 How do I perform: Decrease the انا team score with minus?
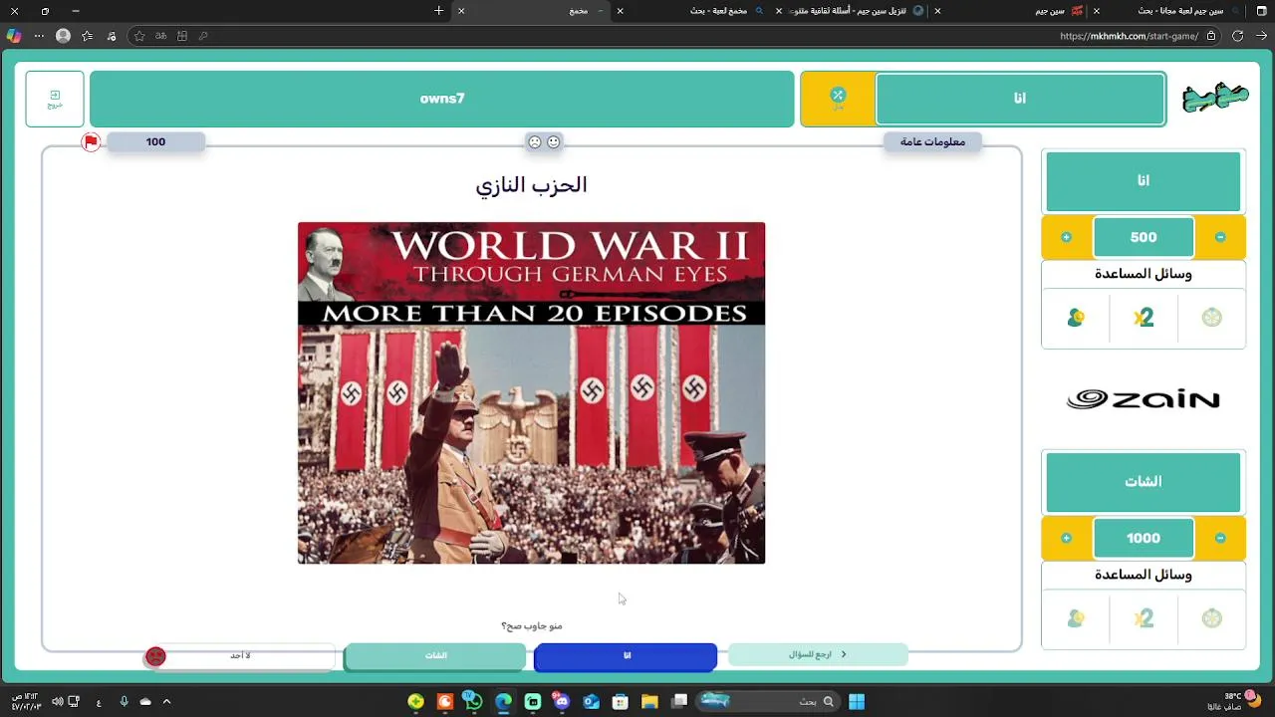coord(1220,237)
